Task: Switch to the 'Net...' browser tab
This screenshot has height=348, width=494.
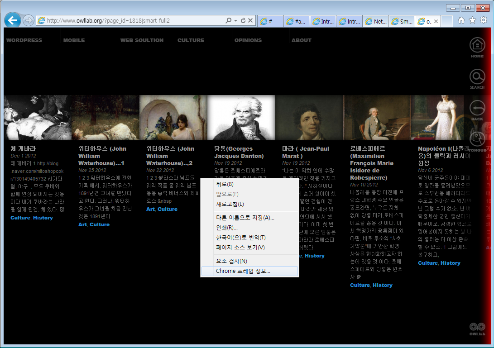Action: click(x=375, y=21)
